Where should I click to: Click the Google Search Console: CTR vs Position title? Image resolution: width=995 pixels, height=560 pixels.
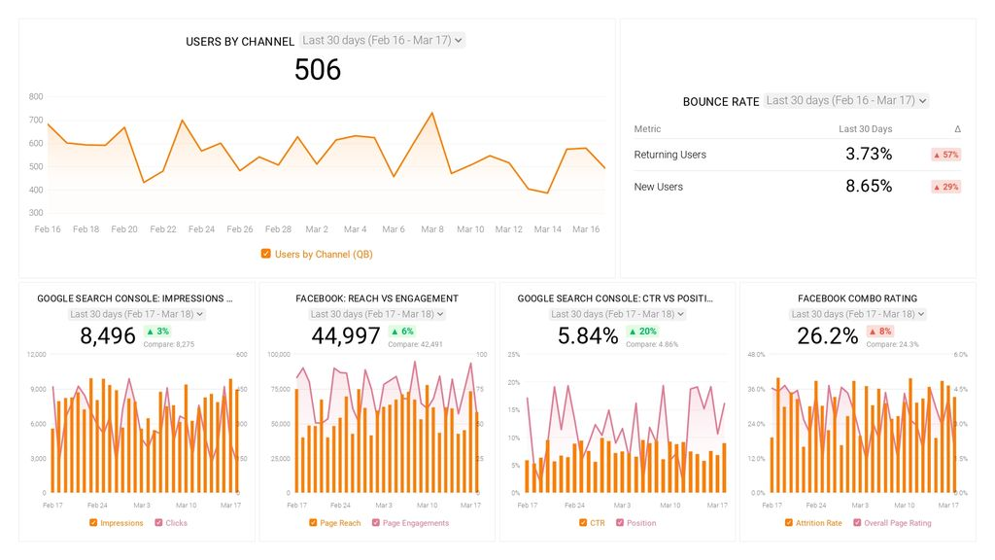615,298
